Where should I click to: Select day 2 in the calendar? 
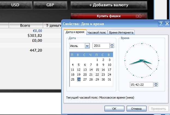pyautogui.click(x=103, y=60)
